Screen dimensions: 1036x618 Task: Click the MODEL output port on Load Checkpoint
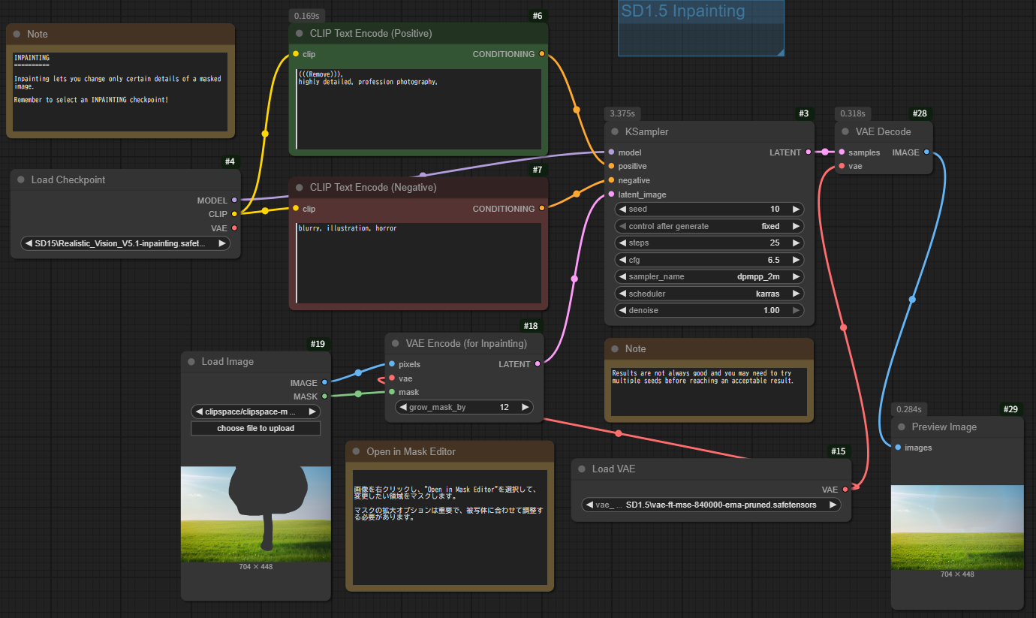(234, 200)
